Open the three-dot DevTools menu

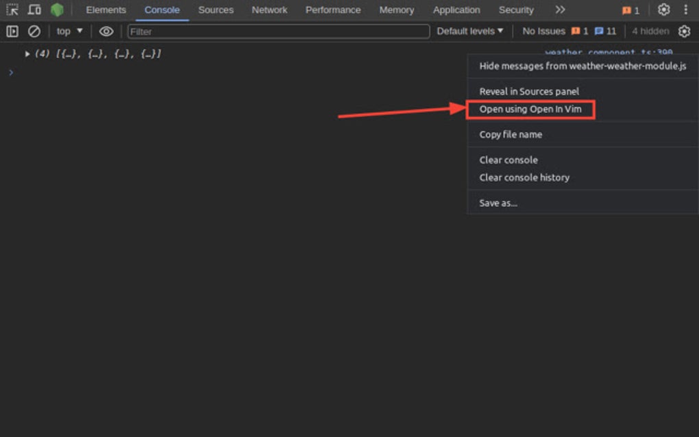point(685,10)
